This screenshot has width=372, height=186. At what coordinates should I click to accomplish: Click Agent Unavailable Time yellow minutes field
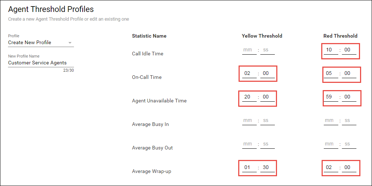click(249, 97)
